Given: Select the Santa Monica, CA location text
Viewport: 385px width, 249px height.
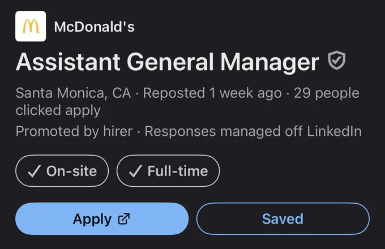Looking at the screenshot, I should point(73,93).
